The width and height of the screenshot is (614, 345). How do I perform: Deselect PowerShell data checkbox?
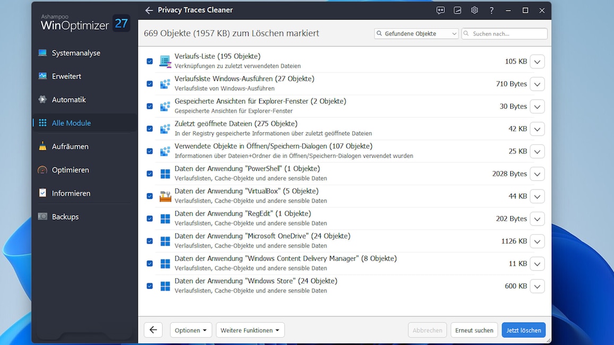(150, 174)
